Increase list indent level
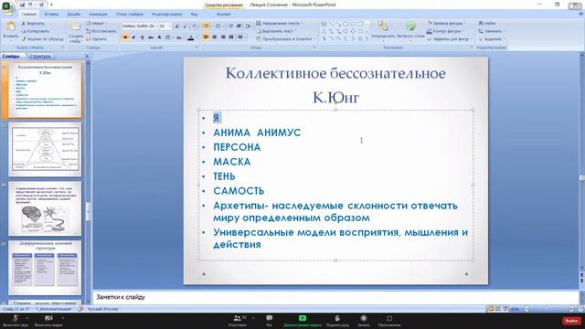Image resolution: width=585 pixels, height=329 pixels. tap(239, 27)
